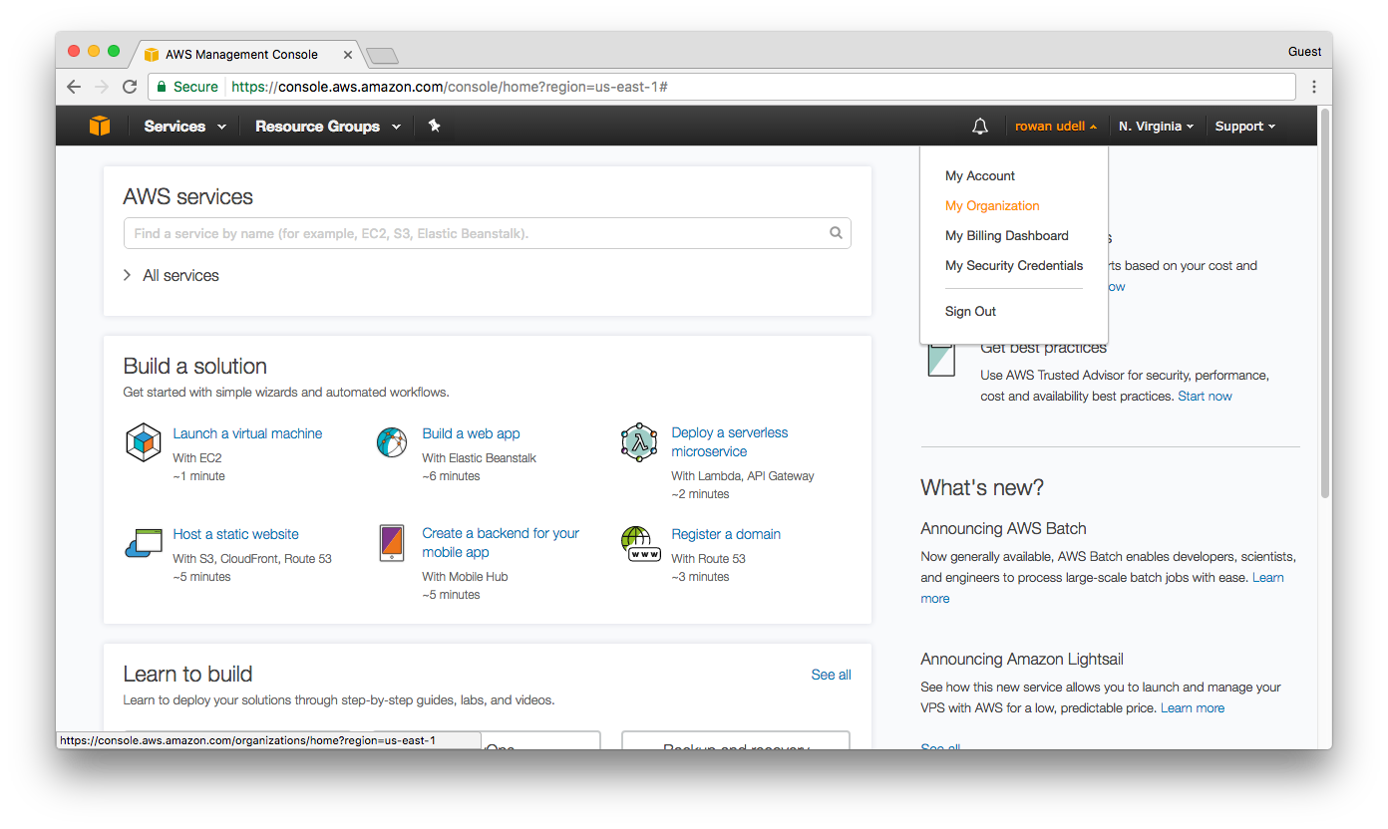
Task: Click the What's new? heading
Action: coord(982,487)
